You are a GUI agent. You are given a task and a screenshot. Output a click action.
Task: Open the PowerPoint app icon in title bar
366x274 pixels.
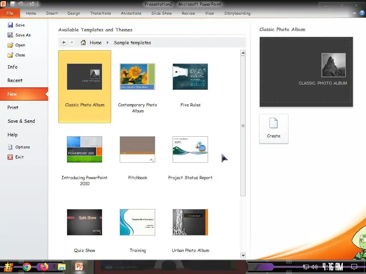click(3, 4)
